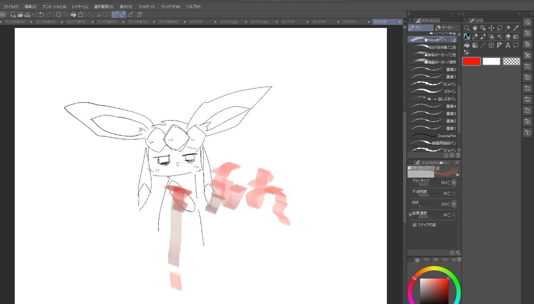Click the 不透明度 value stepper

tap(449, 193)
